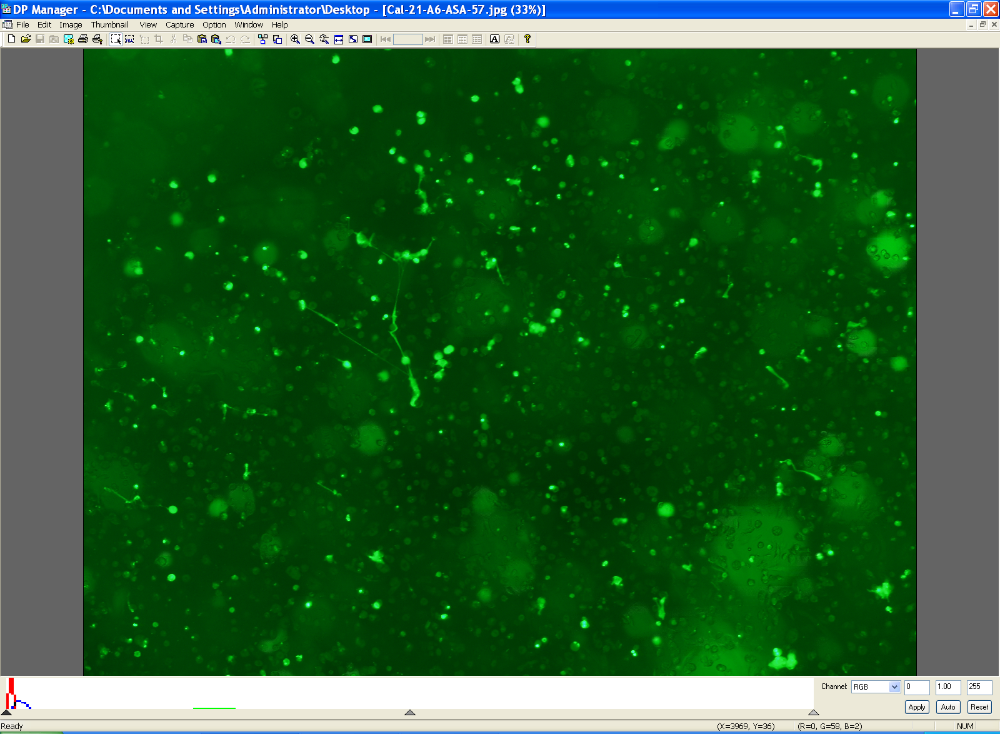
Task: Jump to the first frame
Action: [x=386, y=39]
